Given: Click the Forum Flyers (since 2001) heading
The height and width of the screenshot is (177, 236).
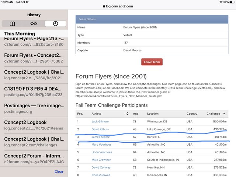Looking at the screenshot, I should click(x=111, y=76).
